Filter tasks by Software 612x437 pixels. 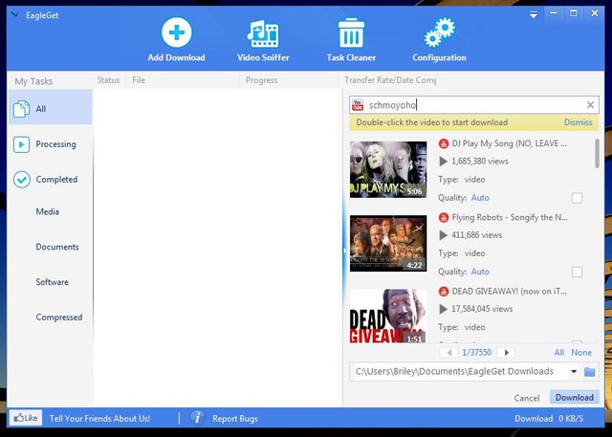point(52,282)
